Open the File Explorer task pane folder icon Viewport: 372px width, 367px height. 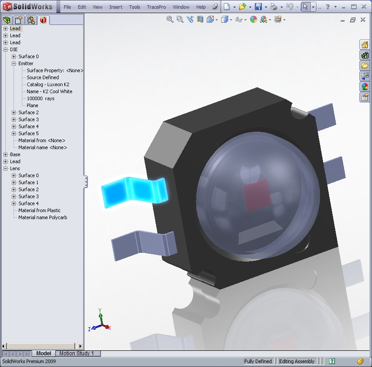(x=365, y=64)
